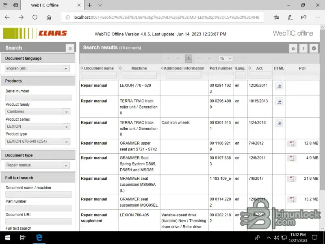325x244 pixels.
Task: Click the Products section header
Action: (38, 81)
